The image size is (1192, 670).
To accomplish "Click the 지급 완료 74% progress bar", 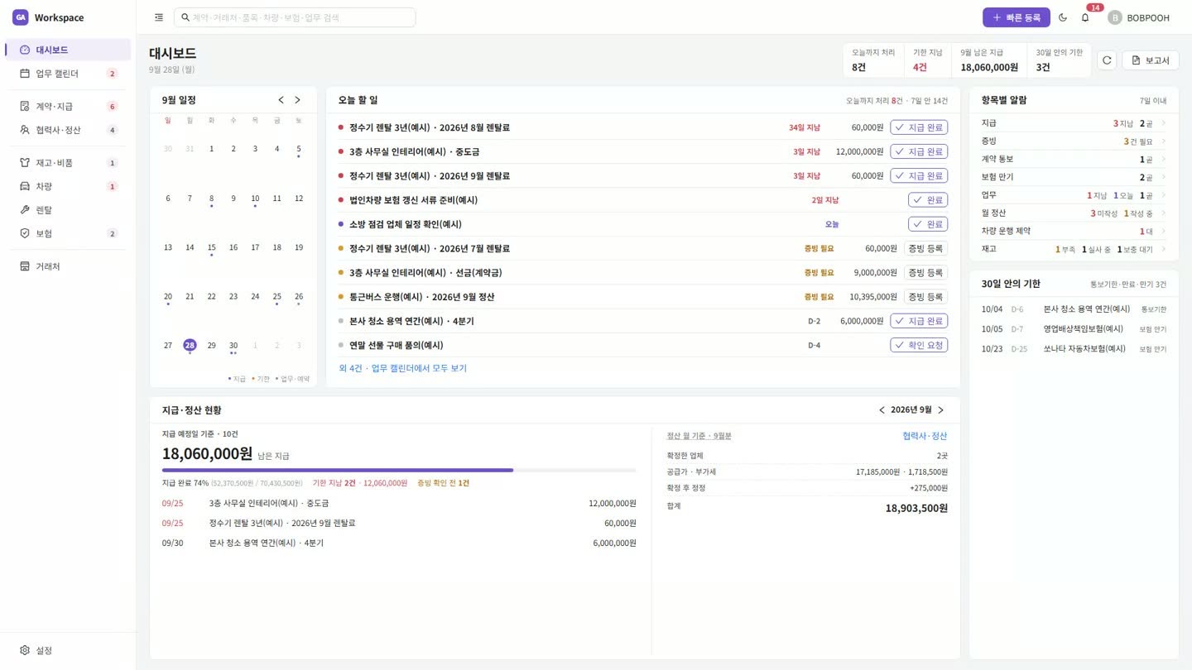I will (399, 470).
